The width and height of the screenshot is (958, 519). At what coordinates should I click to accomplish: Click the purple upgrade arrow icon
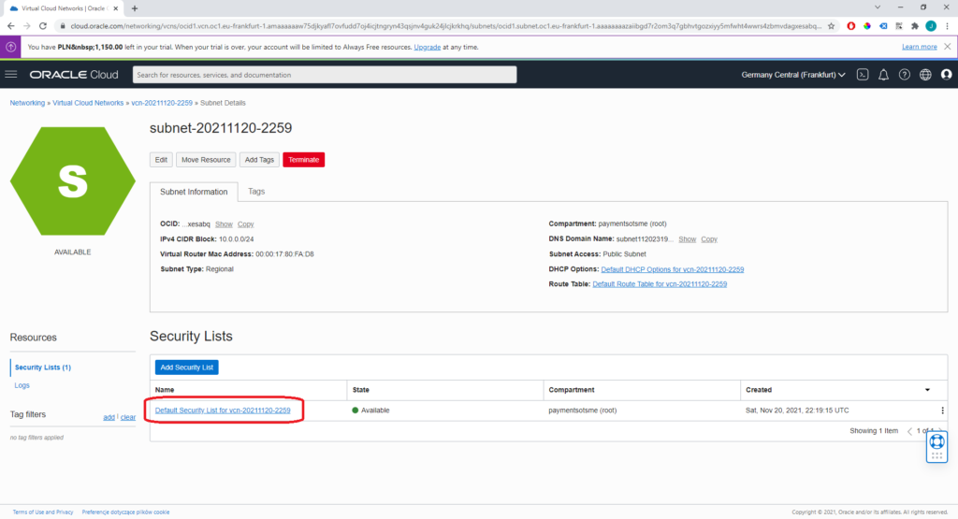point(10,47)
